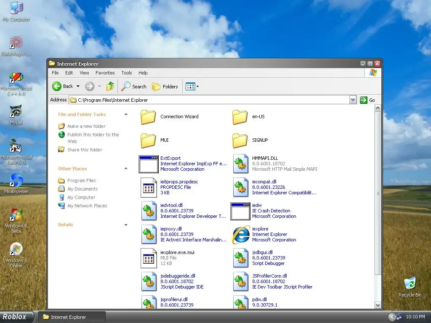The height and width of the screenshot is (323, 431).
Task: Select the JSProfilerCore.dll file icon
Action: tap(240, 281)
